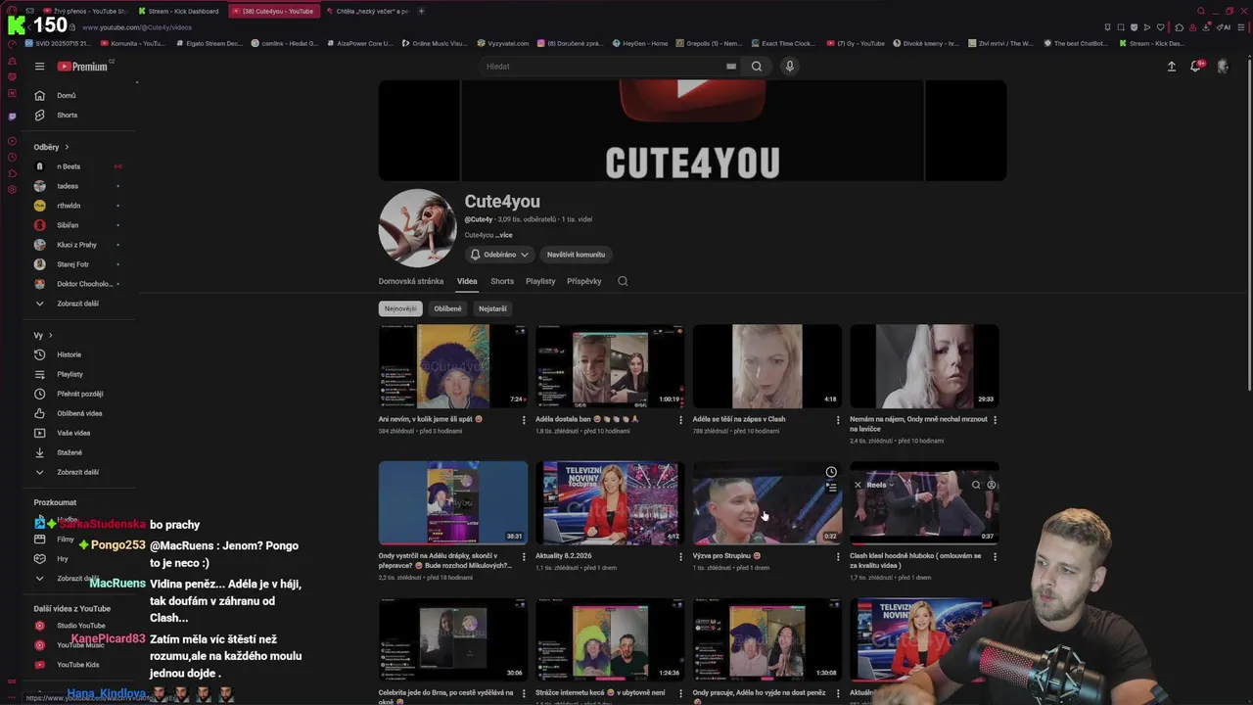Expand the Odběry section chevron
Screen dimensions: 1253x705
[x=67, y=147]
